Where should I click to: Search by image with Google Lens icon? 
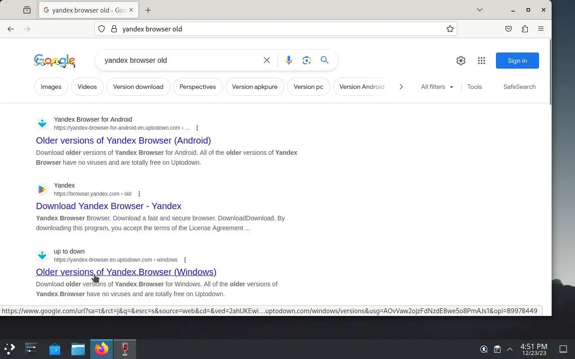click(x=307, y=60)
